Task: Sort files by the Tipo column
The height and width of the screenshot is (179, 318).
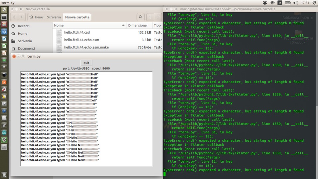Action: coord(157,25)
